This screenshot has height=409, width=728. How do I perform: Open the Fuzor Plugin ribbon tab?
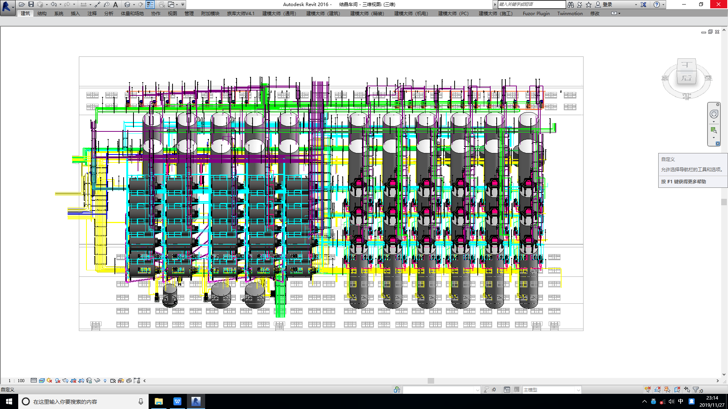coord(536,13)
